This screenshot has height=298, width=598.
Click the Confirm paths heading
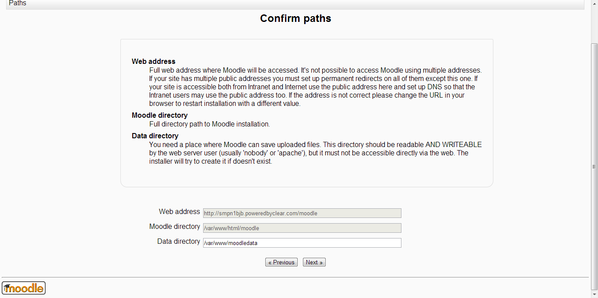click(295, 18)
